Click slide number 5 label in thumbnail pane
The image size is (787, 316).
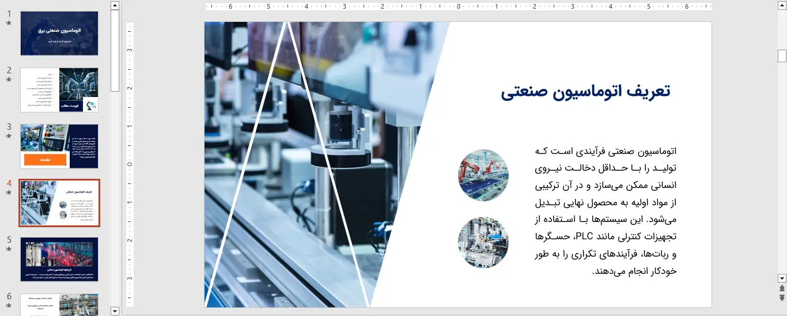(9, 240)
